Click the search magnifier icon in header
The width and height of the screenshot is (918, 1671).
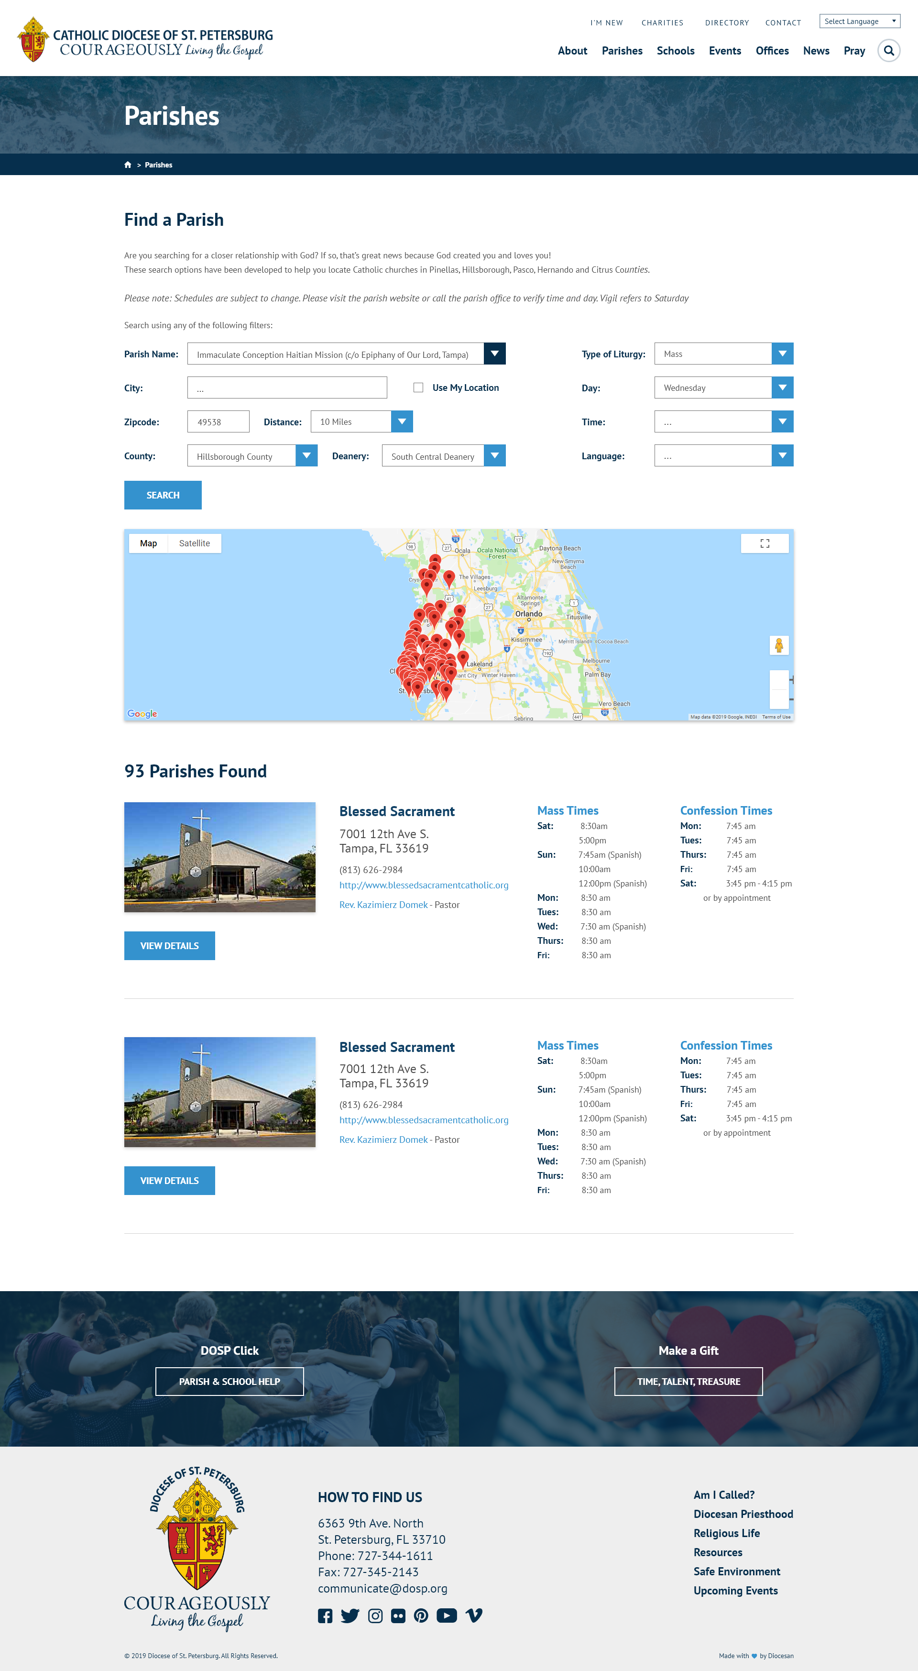click(x=888, y=51)
